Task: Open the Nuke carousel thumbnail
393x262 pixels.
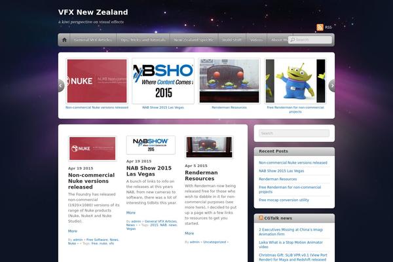Action: click(x=97, y=81)
